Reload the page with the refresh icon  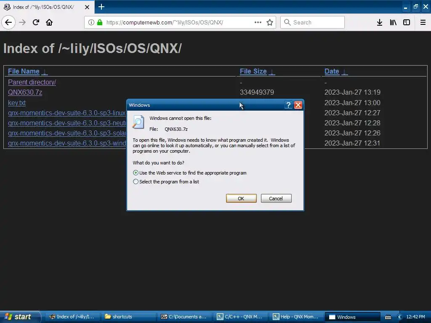[x=36, y=23]
